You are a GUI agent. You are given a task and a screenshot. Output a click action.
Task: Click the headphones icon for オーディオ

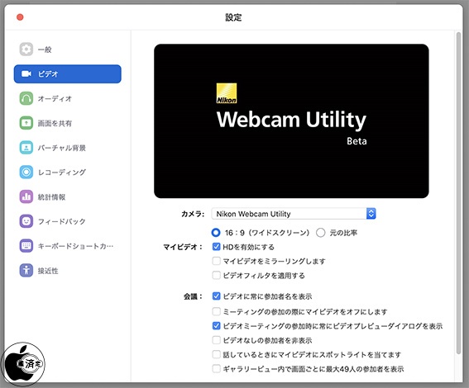click(x=26, y=98)
